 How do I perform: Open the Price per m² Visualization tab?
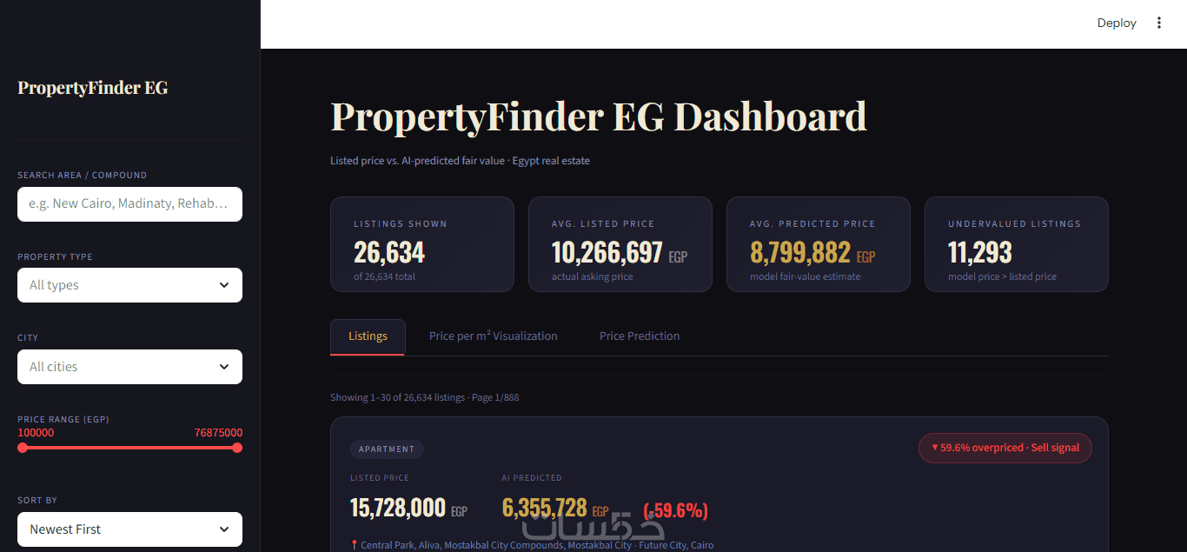[494, 336]
